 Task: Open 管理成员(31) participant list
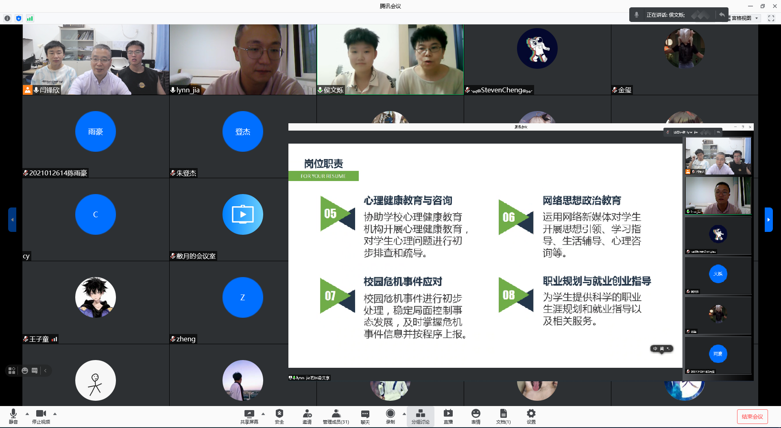click(x=336, y=416)
